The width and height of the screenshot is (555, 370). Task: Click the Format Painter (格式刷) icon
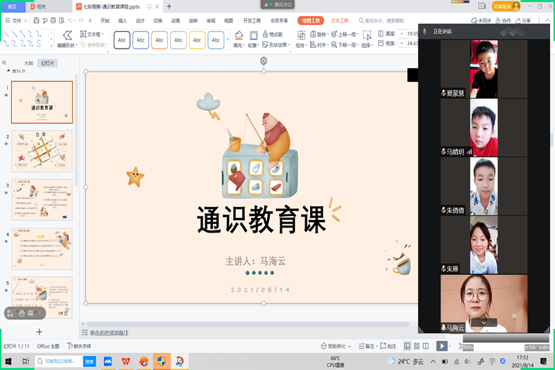tap(266, 34)
